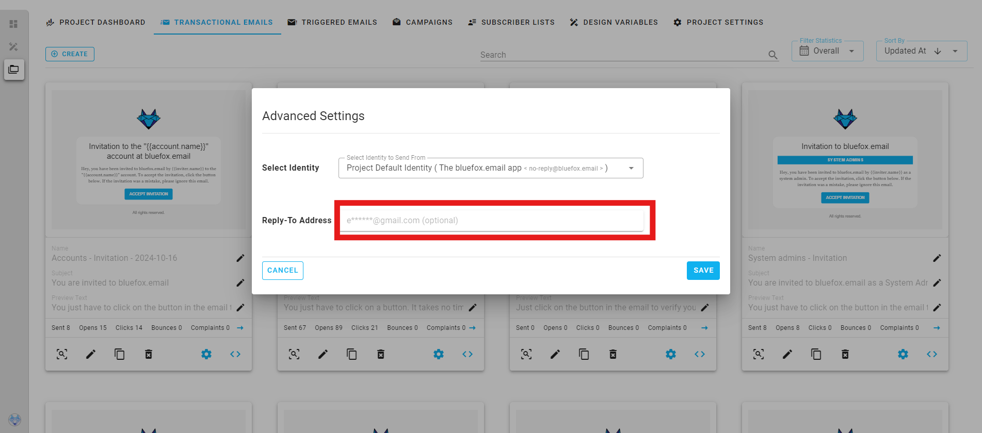The width and height of the screenshot is (982, 433).
Task: Click the search magnifier icon
Action: coord(772,55)
